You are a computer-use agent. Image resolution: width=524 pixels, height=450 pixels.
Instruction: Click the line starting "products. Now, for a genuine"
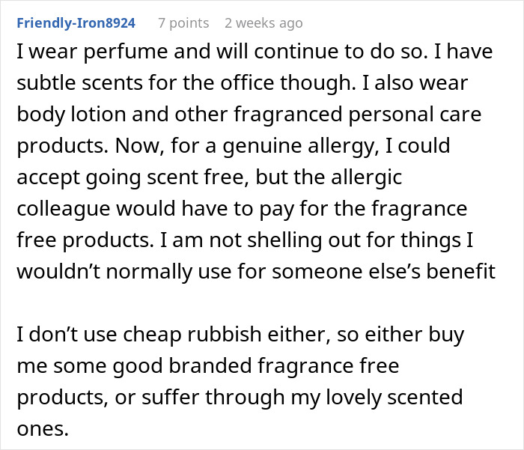click(x=233, y=145)
